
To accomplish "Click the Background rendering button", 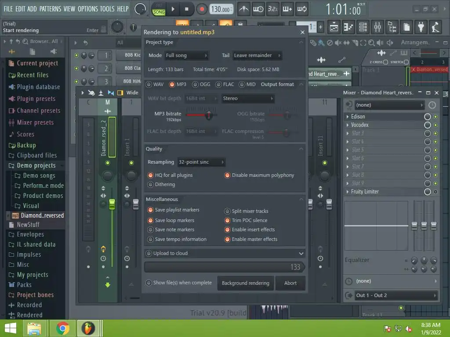I will click(245, 283).
